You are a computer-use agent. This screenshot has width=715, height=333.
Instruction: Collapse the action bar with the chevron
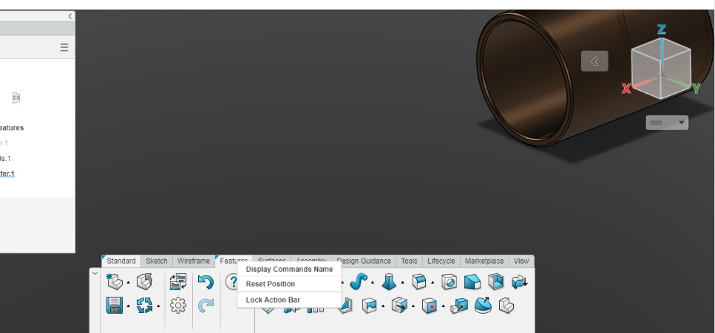(x=95, y=273)
